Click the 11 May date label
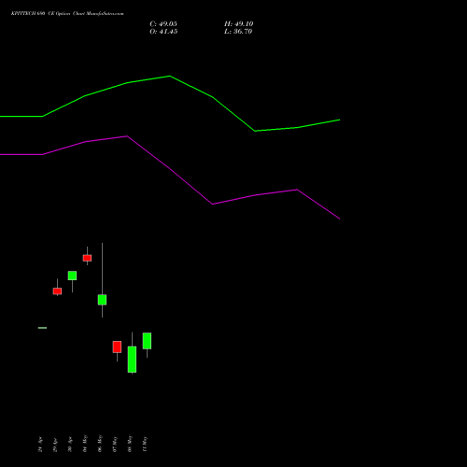The width and height of the screenshot is (467, 467). (145, 444)
